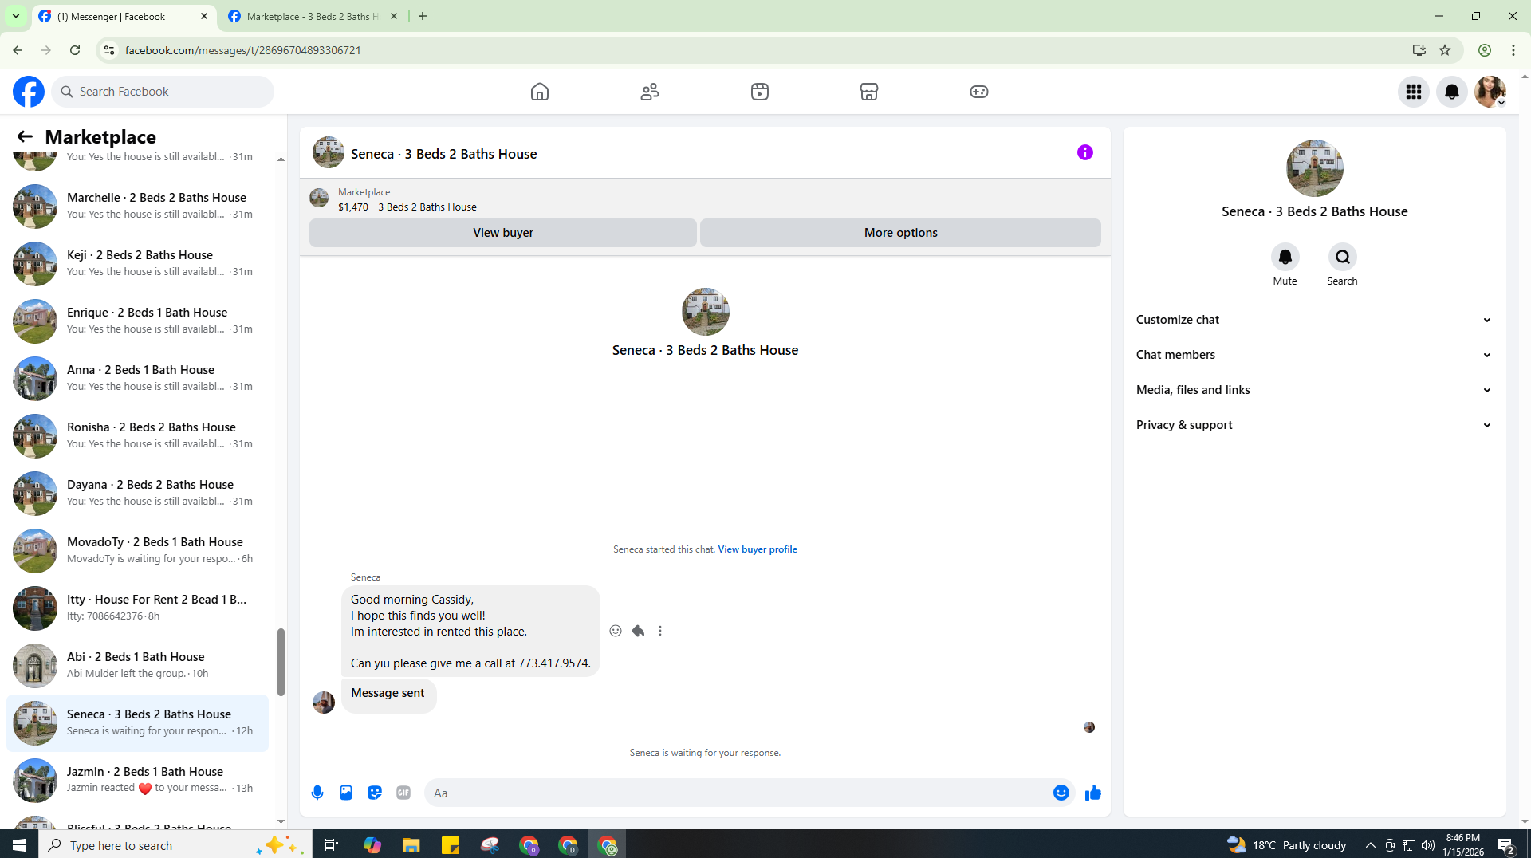Image resolution: width=1531 pixels, height=858 pixels.
Task: Expand Media, files and links section
Action: (x=1314, y=390)
